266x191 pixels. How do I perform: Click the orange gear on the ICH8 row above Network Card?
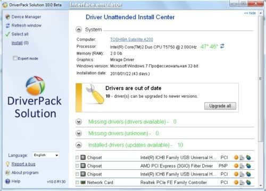(x=236, y=174)
